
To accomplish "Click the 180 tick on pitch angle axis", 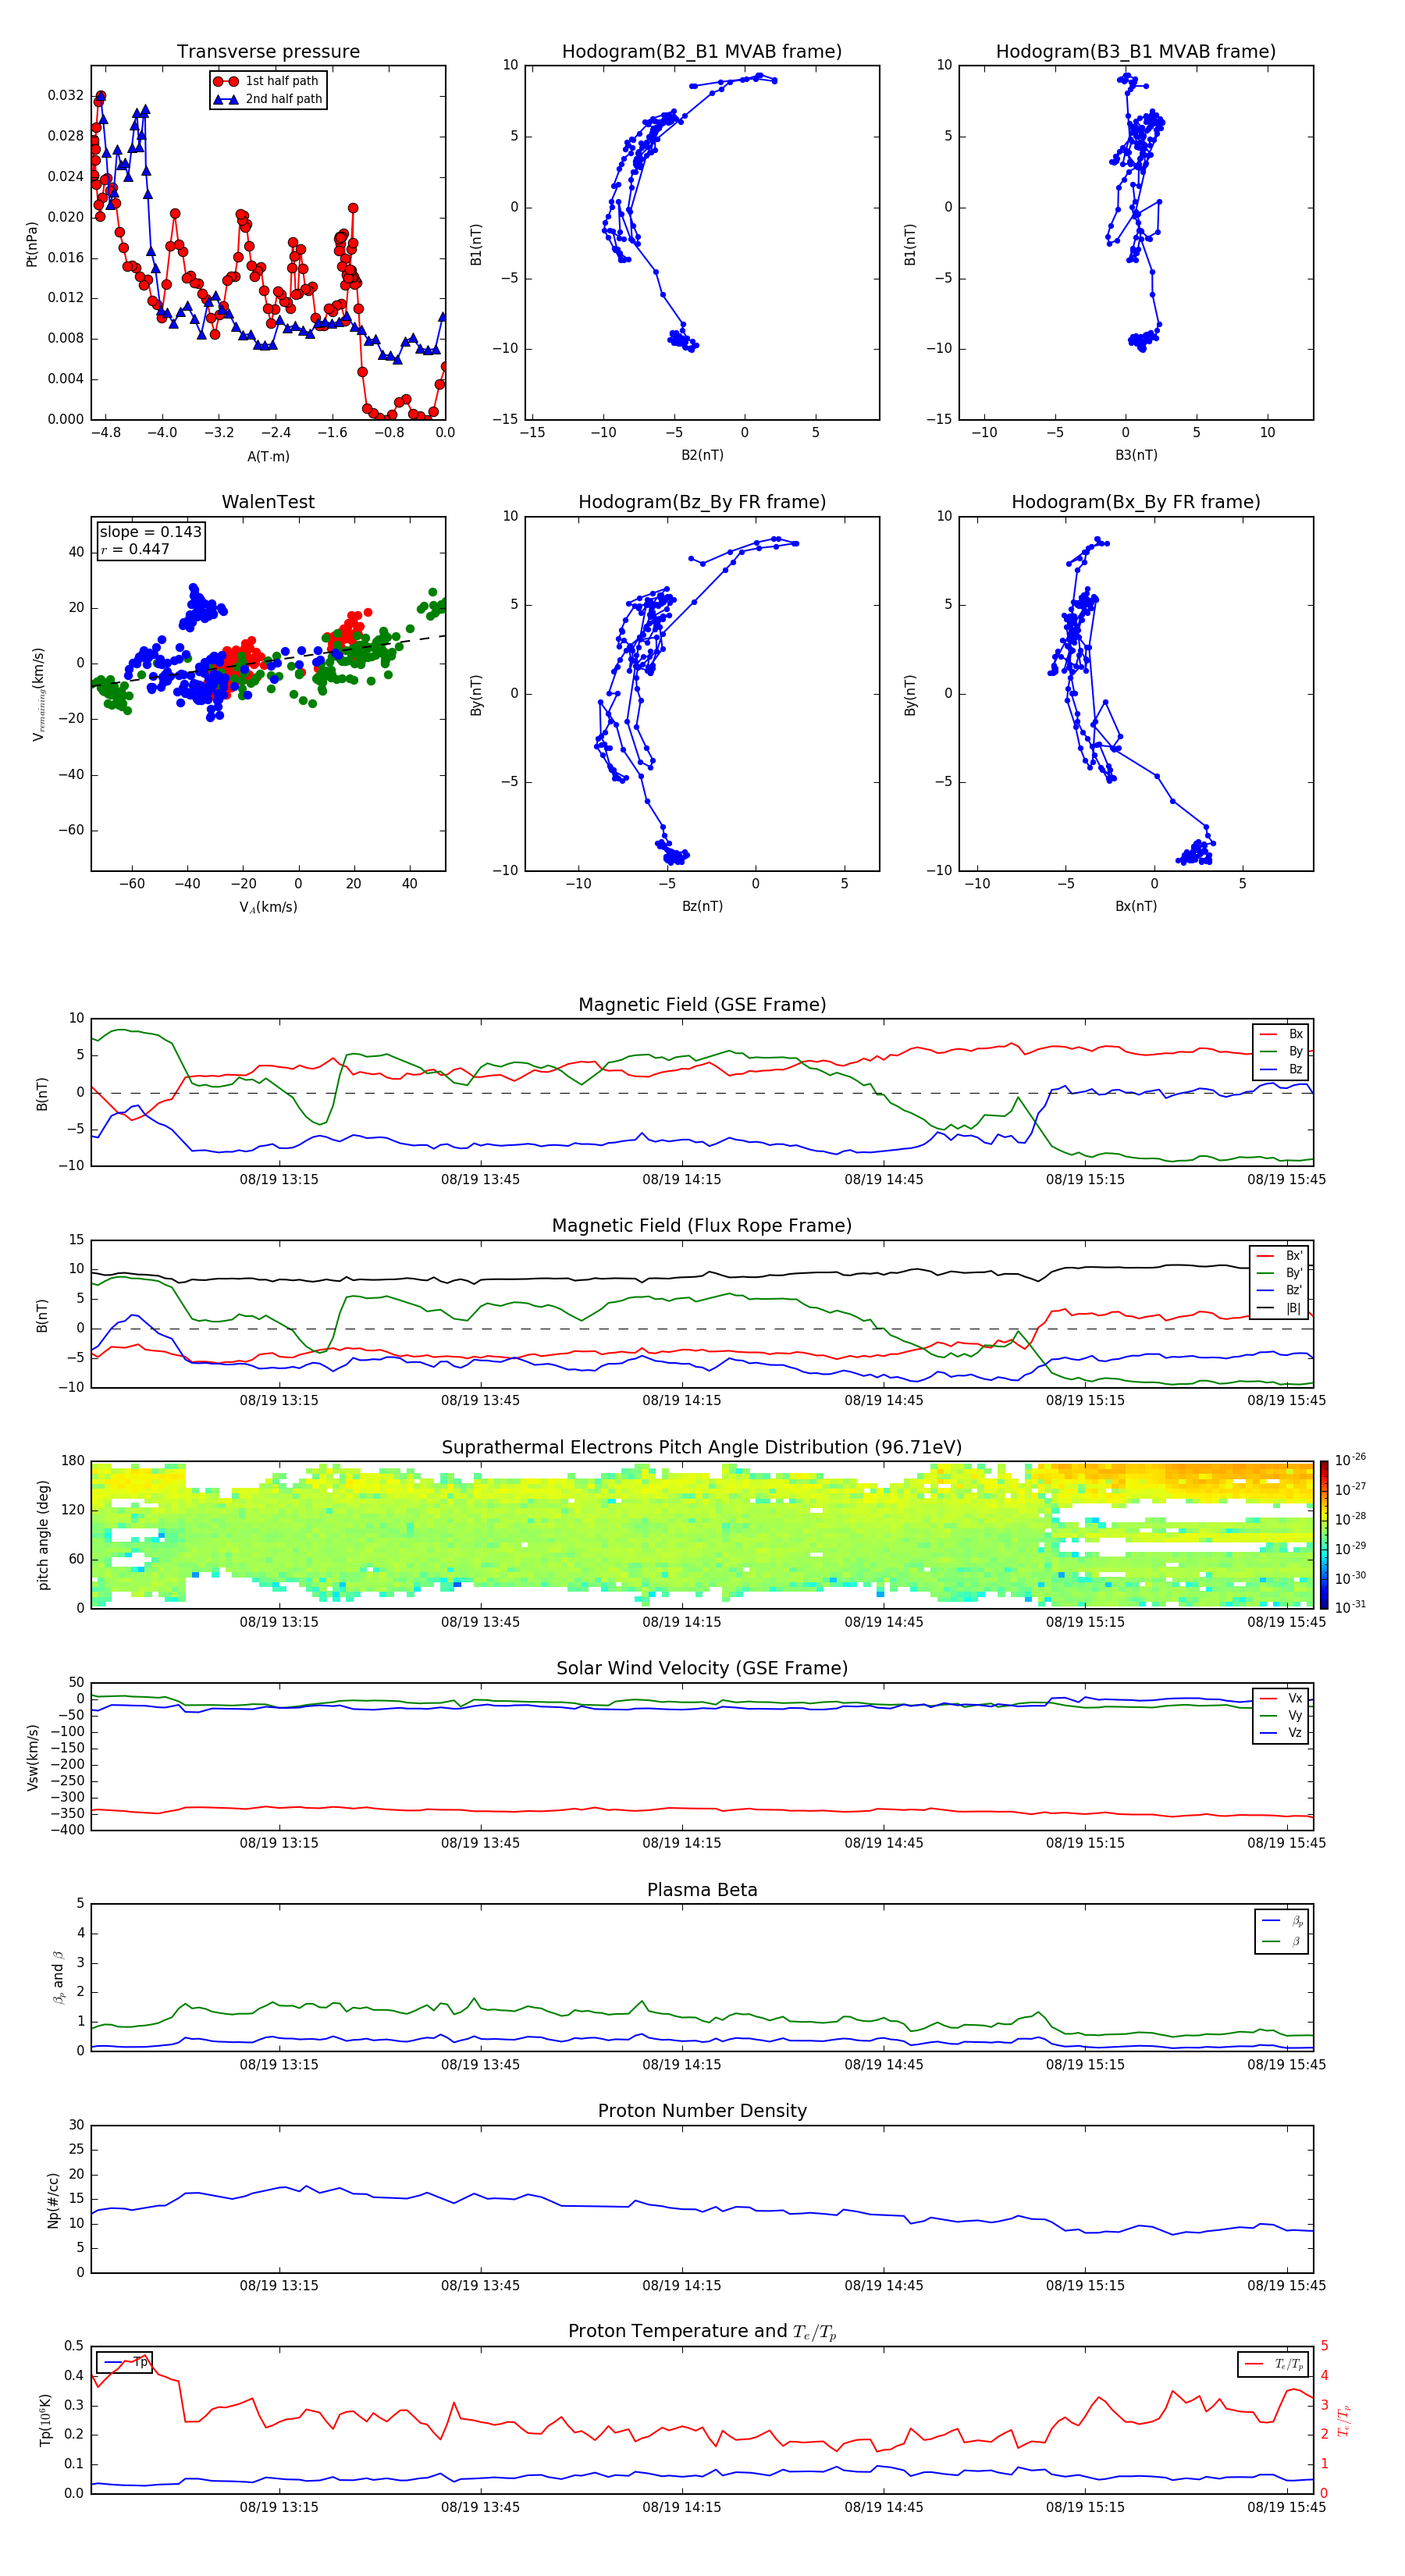I will coord(73,1461).
